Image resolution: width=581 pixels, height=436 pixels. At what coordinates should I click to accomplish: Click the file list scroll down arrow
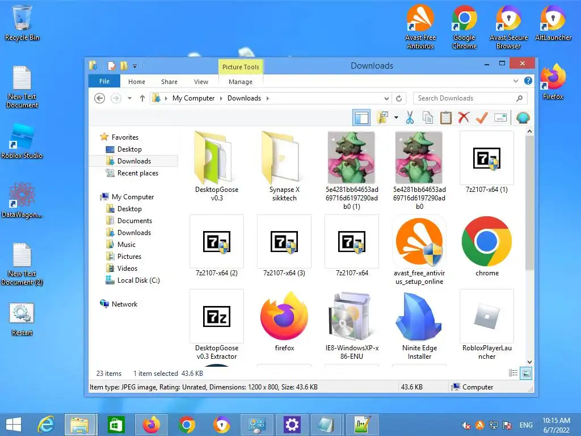coord(529,362)
